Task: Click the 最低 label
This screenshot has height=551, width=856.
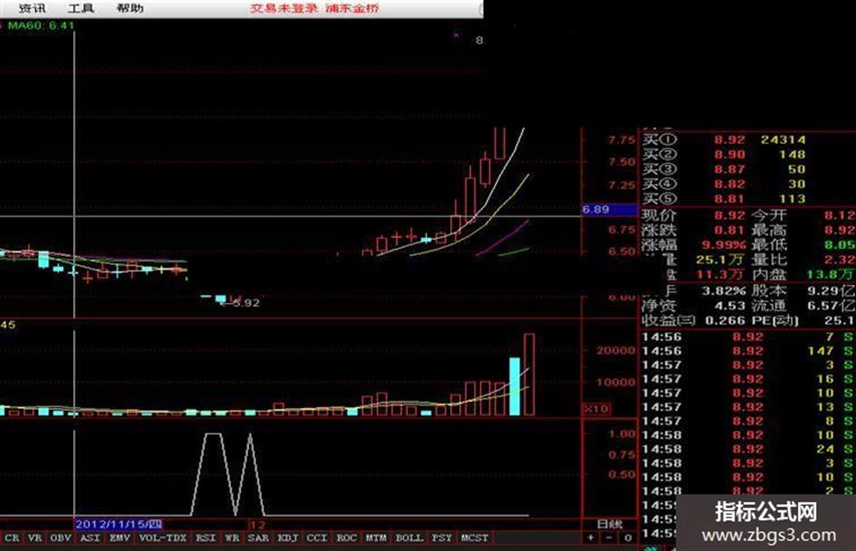Action: [x=769, y=245]
